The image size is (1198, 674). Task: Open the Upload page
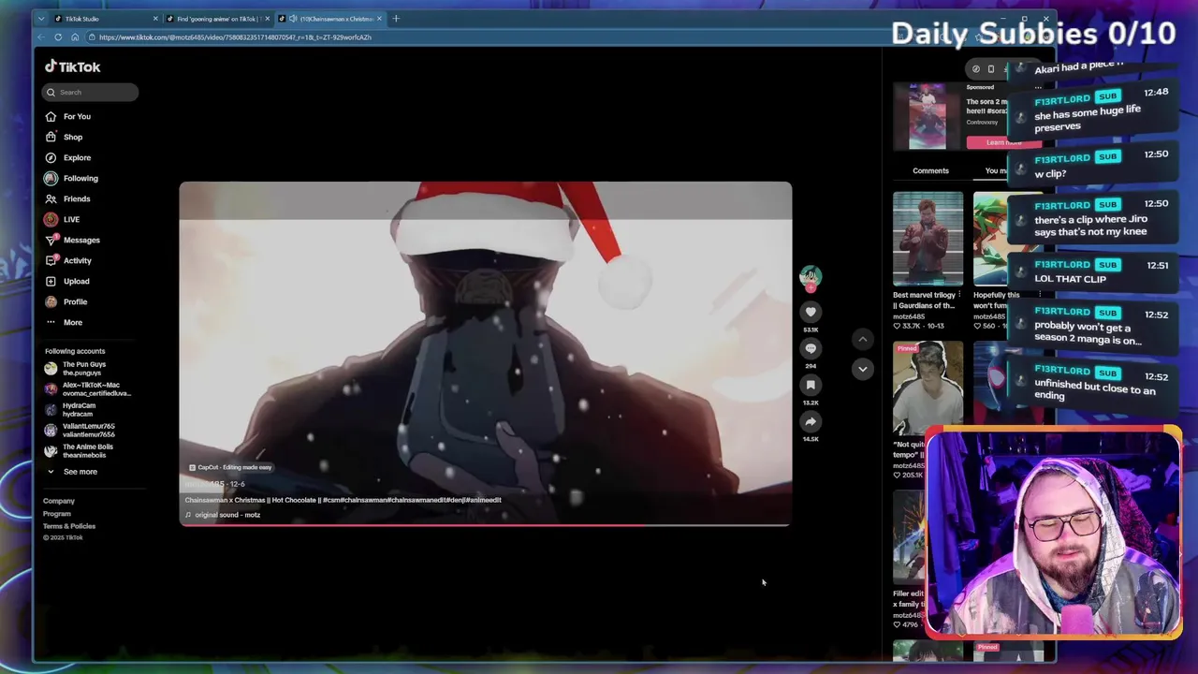tap(77, 281)
